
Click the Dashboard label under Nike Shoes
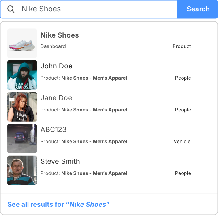[x=53, y=46]
